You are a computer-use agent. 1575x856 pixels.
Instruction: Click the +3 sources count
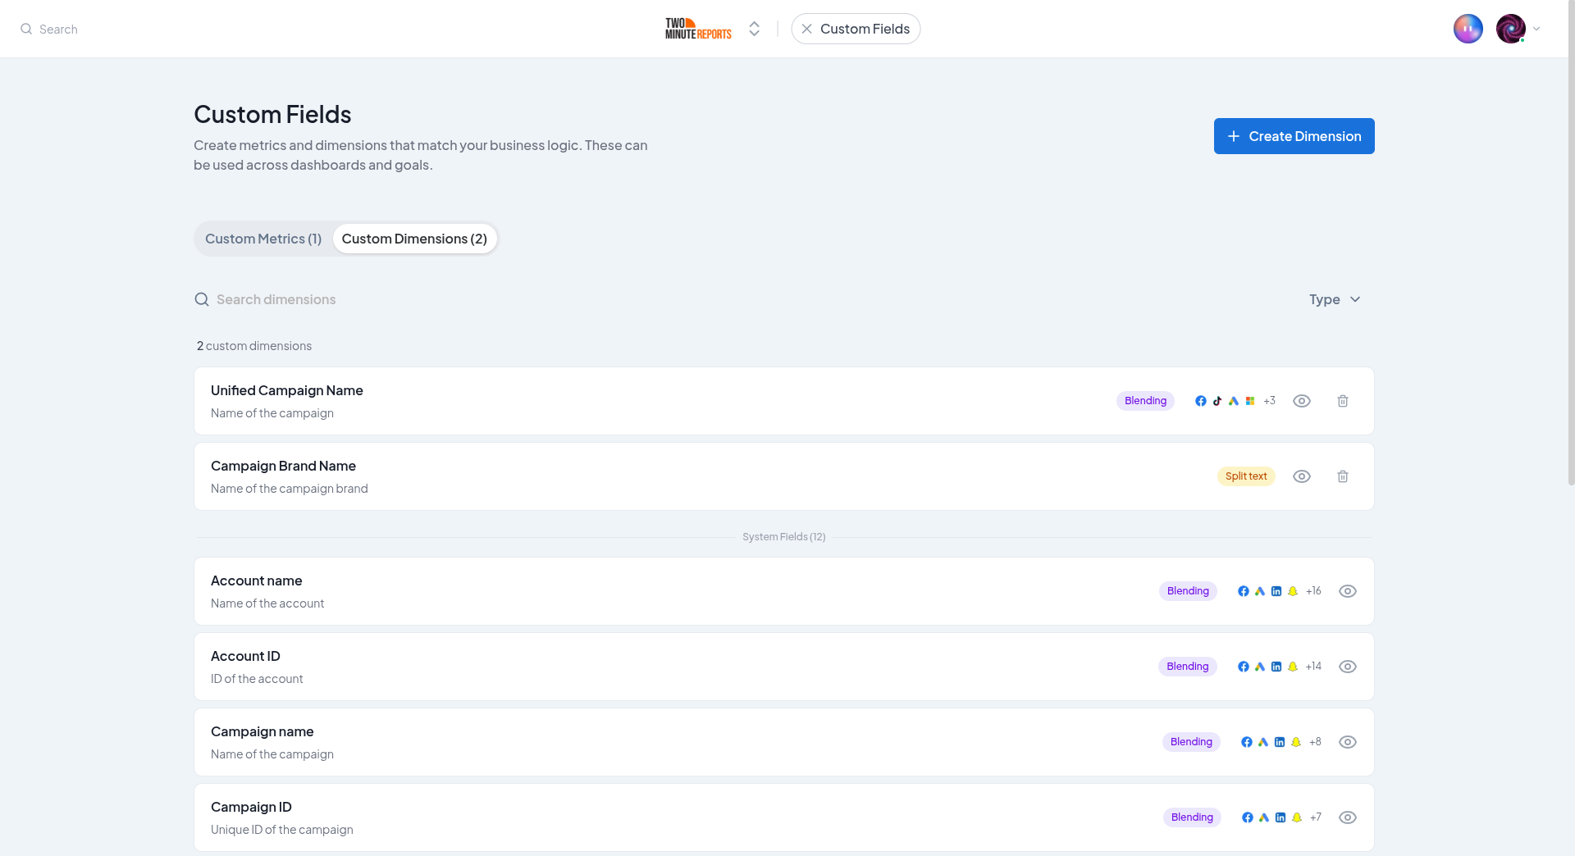tap(1269, 401)
